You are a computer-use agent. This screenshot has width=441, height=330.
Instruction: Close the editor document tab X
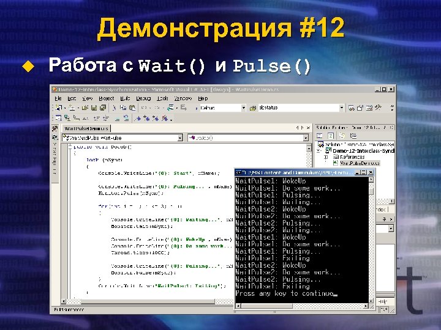point(308,128)
